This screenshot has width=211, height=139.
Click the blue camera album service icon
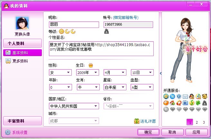point(185,103)
